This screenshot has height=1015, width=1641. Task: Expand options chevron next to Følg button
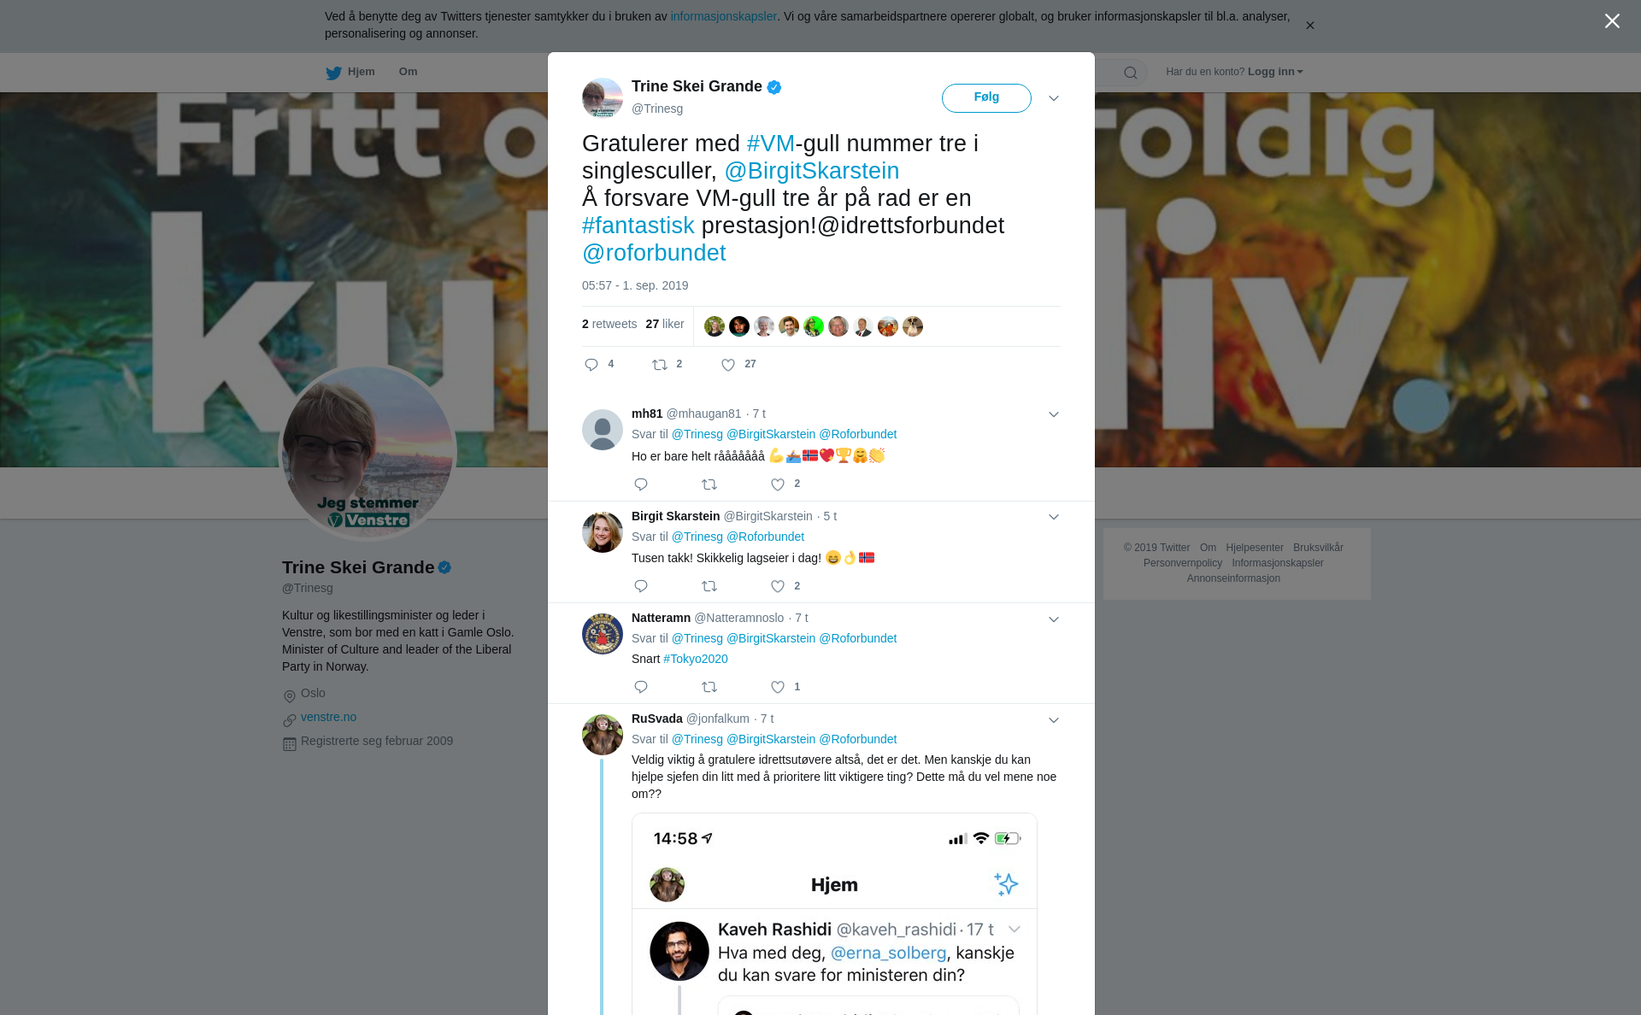click(1054, 98)
